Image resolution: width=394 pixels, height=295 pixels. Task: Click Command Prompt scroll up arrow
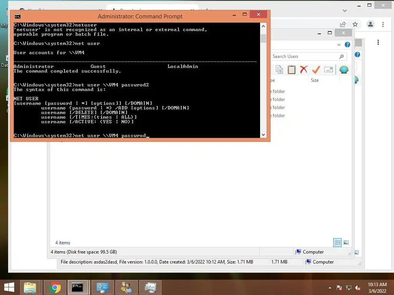point(263,26)
